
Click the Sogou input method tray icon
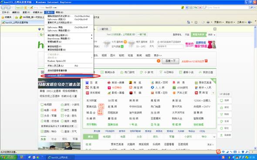pyautogui.click(x=218, y=152)
